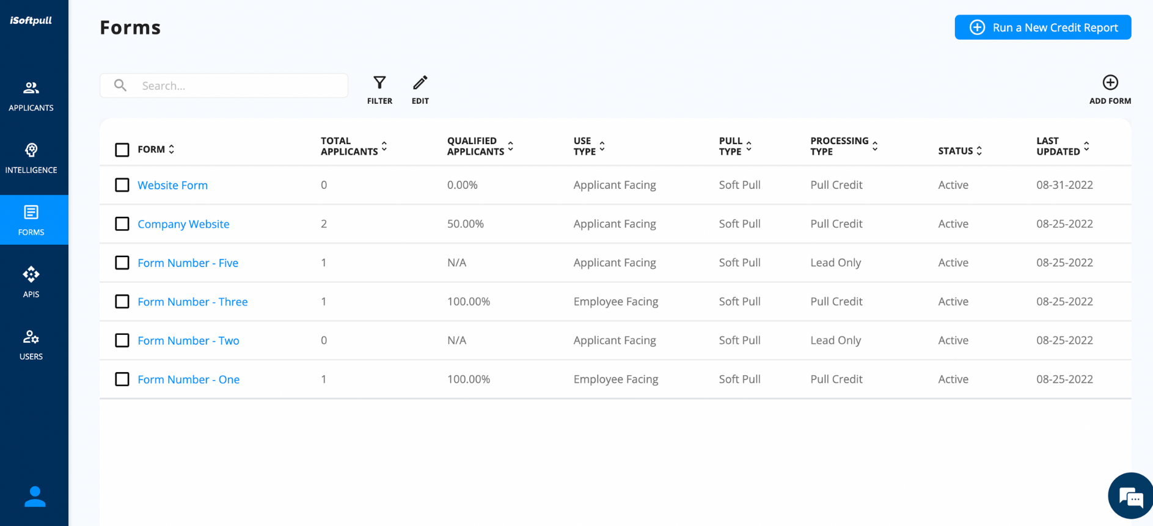Image resolution: width=1153 pixels, height=526 pixels.
Task: Open the Company Website form link
Action: pyautogui.click(x=183, y=224)
